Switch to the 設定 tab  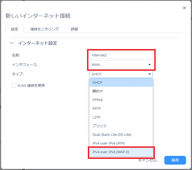coord(15,29)
